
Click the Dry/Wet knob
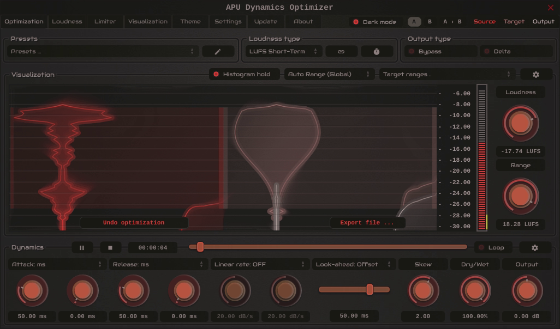pos(475,290)
